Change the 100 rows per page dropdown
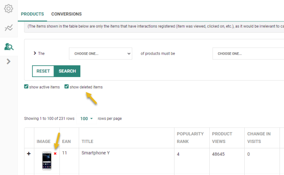 click(86, 119)
